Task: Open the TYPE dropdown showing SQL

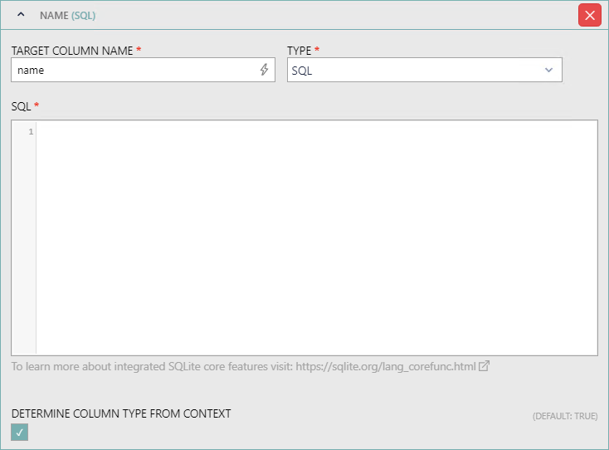Action: click(x=424, y=71)
